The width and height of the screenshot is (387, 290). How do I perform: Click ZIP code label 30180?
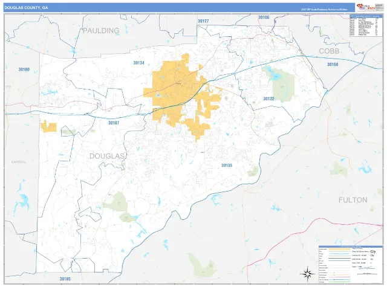(x=24, y=69)
